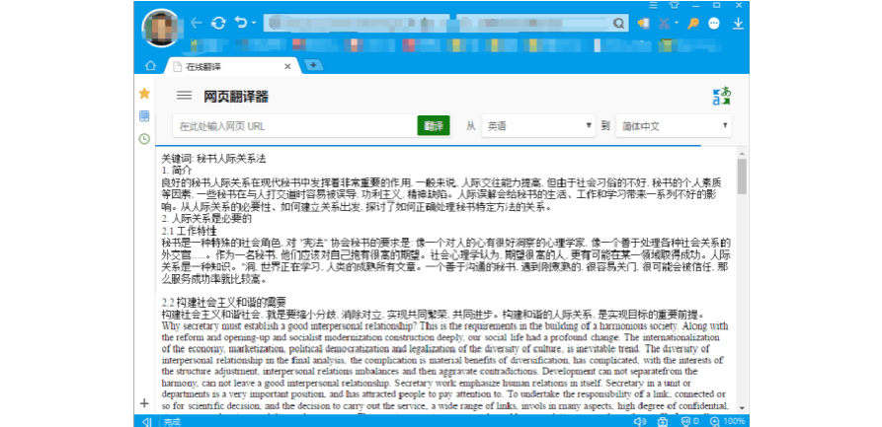Click the green 翻译 button

(x=434, y=126)
